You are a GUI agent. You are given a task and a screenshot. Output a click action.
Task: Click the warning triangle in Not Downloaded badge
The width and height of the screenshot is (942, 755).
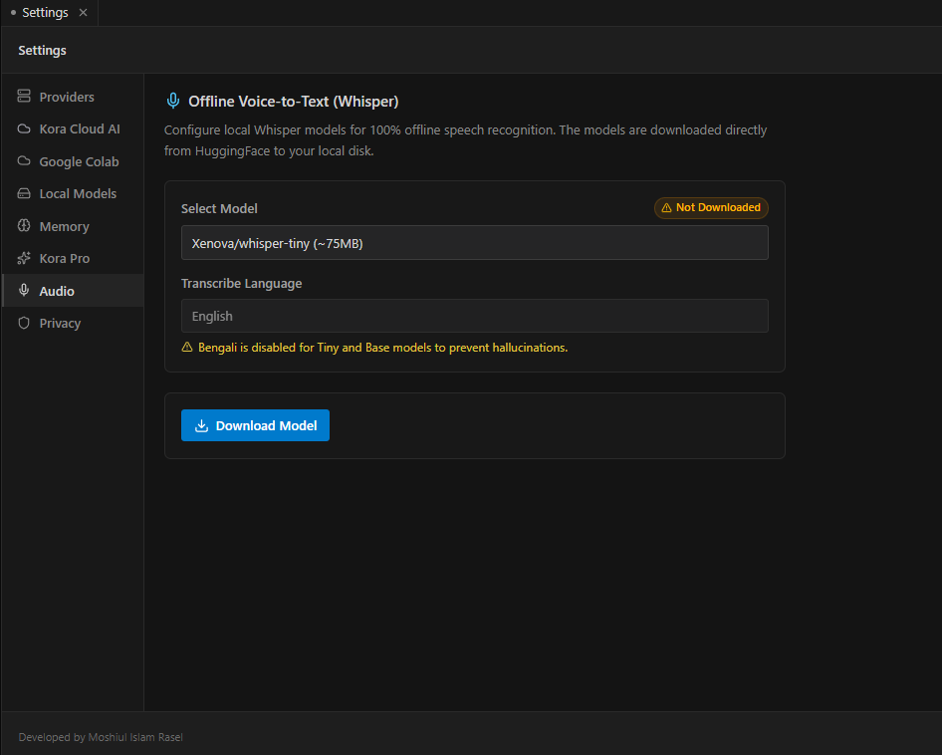[666, 208]
